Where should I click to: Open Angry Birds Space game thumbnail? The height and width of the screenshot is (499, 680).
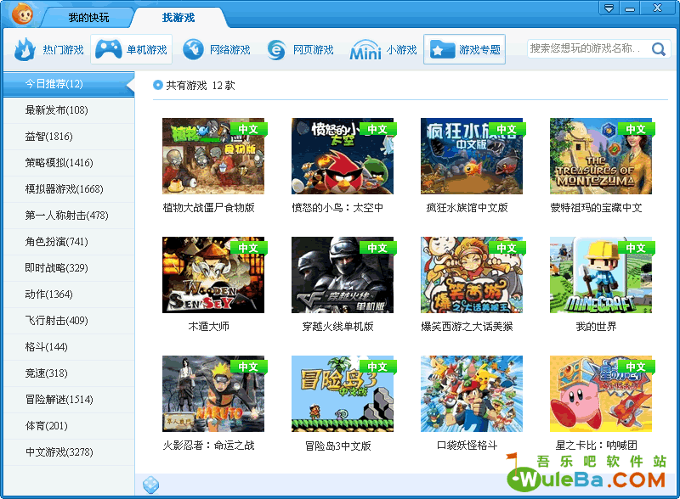[343, 156]
